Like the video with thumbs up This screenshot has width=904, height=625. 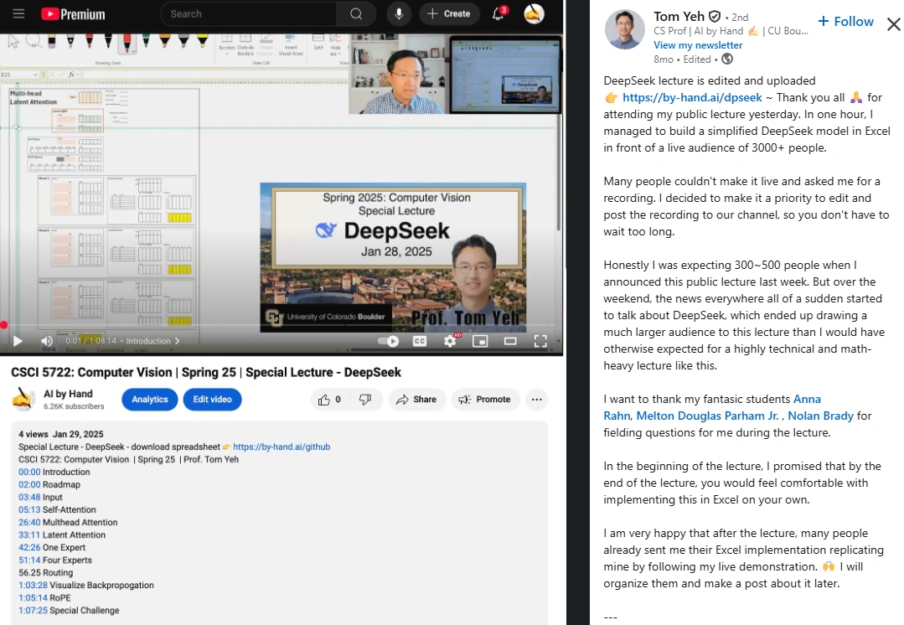click(329, 400)
